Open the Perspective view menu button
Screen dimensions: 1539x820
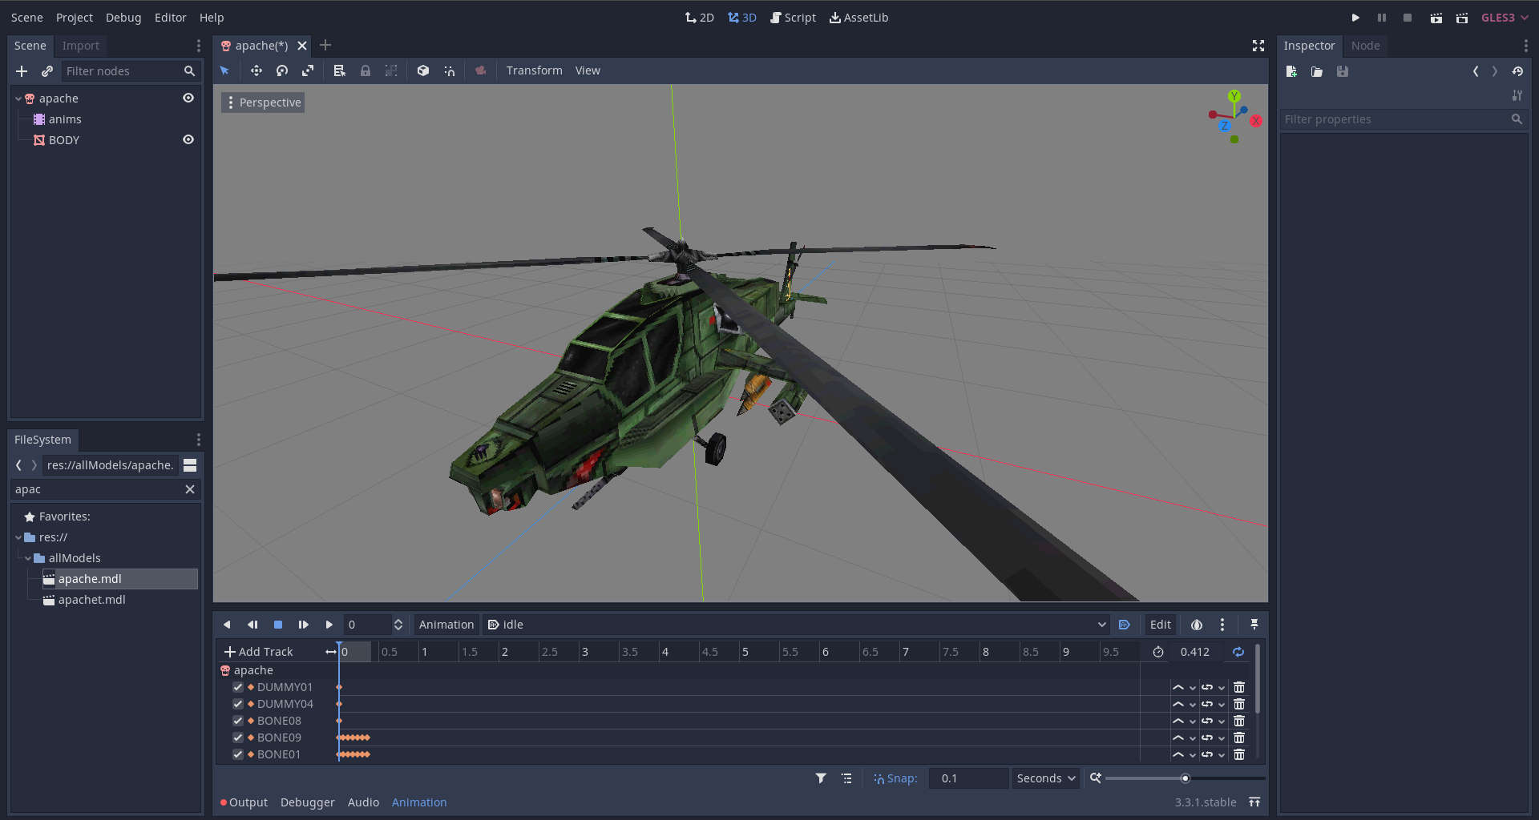click(x=263, y=102)
